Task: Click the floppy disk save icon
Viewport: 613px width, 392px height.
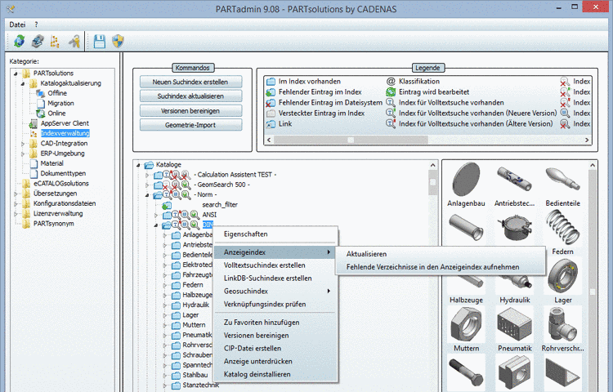Action: point(99,41)
